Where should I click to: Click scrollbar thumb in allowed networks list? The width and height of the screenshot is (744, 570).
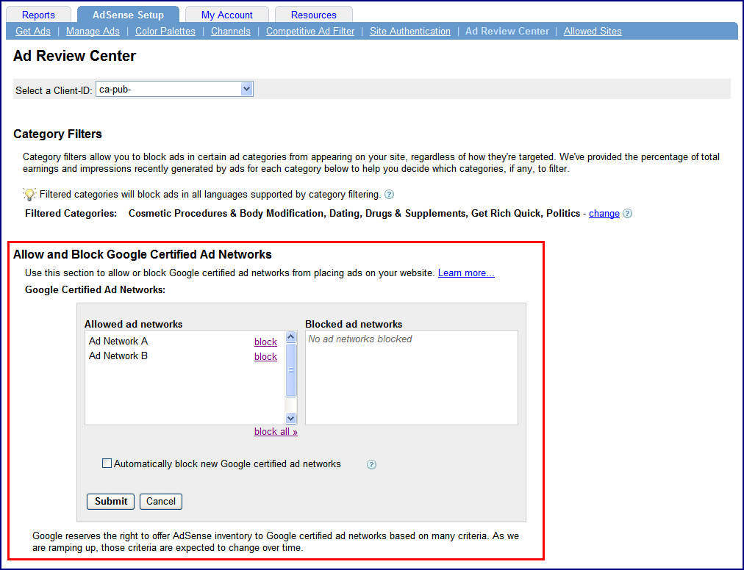[x=291, y=370]
